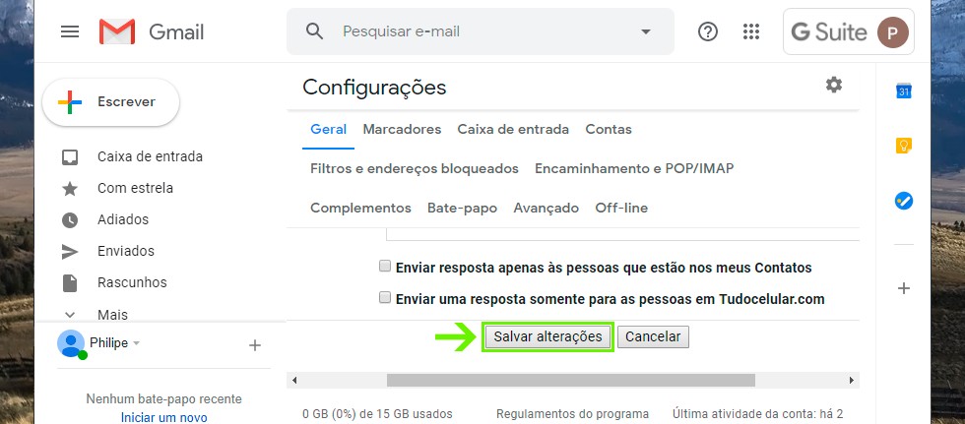Click the horizontal scrollbar thumb
The image size is (965, 424).
pos(570,380)
